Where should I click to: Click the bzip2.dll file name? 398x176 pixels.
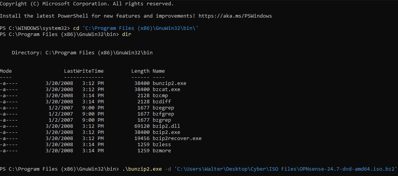166,126
